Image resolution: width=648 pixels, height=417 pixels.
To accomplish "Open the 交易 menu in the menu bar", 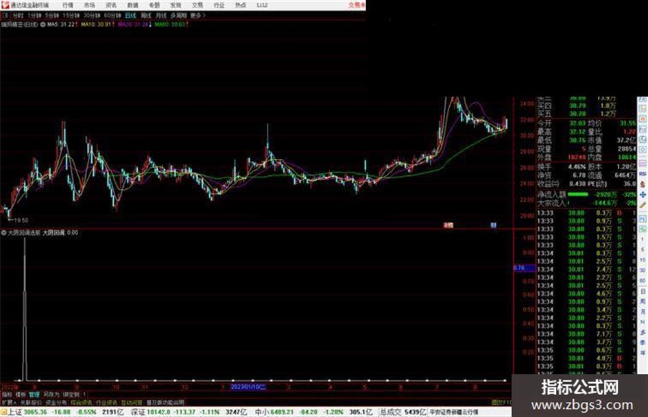I will point(197,5).
